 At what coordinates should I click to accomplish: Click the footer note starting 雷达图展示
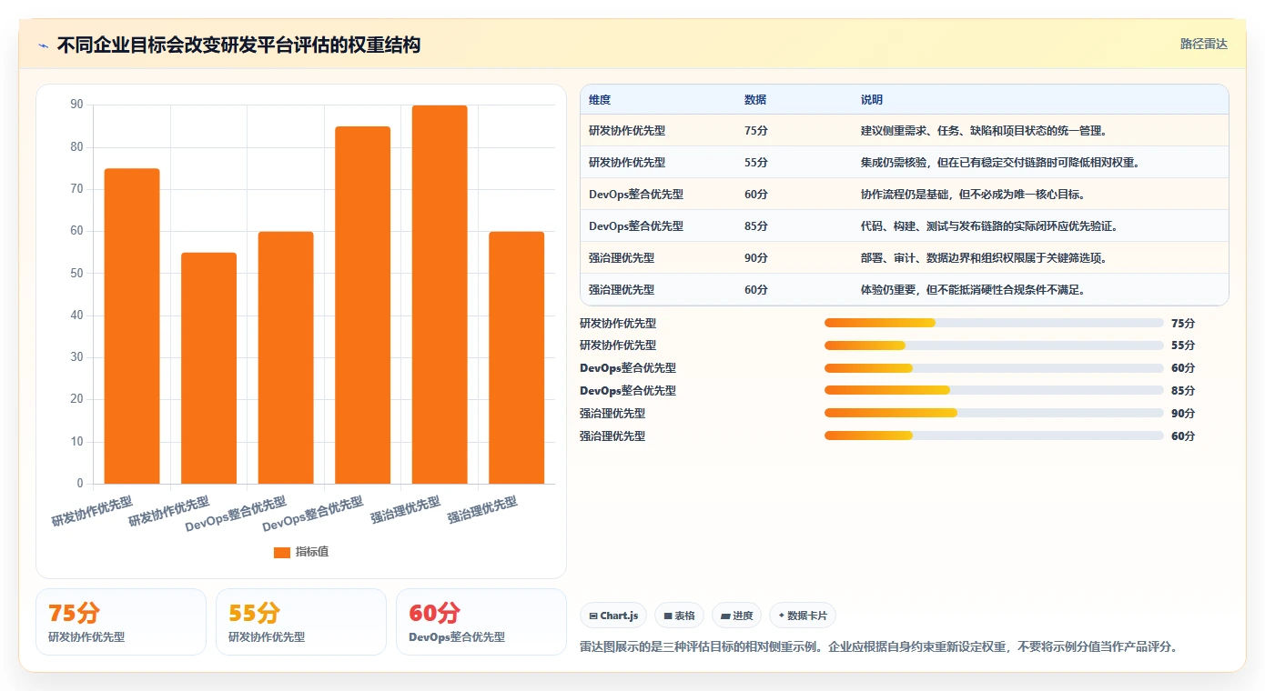point(879,647)
